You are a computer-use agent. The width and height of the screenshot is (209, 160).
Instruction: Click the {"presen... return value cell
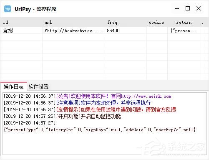pyautogui.click(x=184, y=31)
